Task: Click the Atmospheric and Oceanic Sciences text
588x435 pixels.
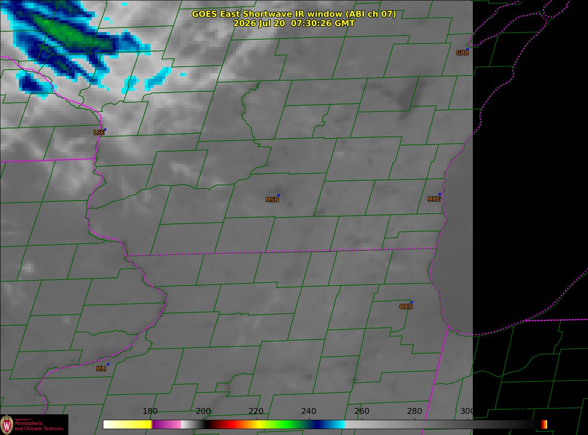Action: tap(38, 426)
